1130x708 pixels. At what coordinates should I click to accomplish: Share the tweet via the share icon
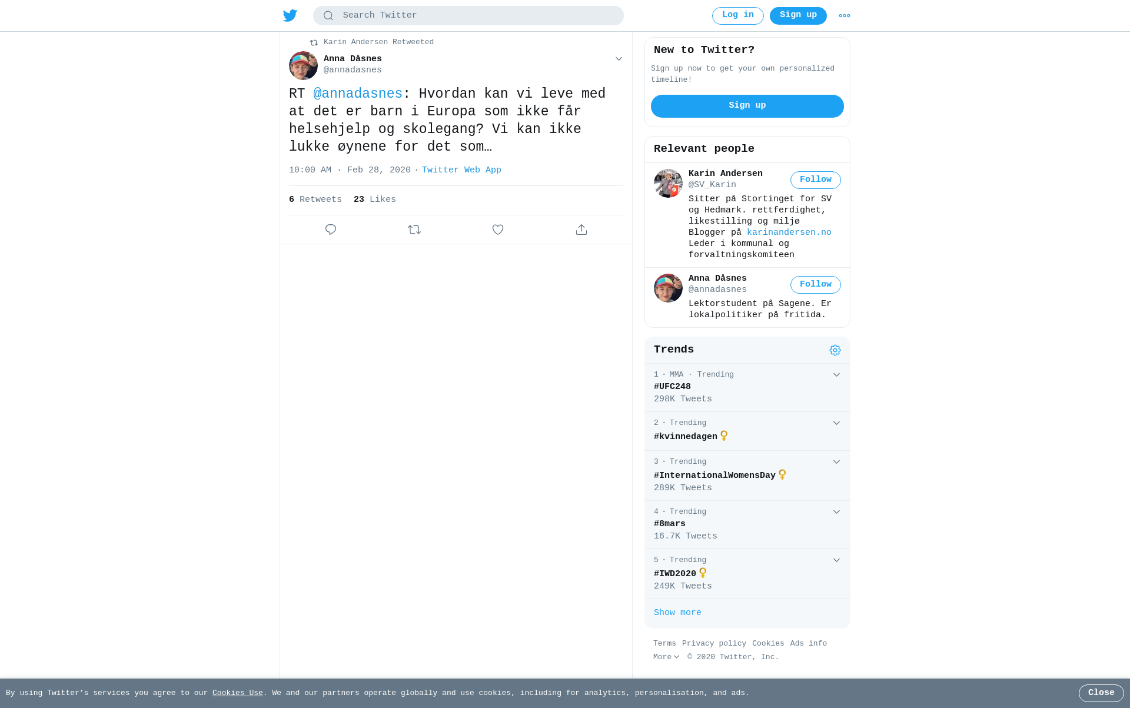click(581, 230)
